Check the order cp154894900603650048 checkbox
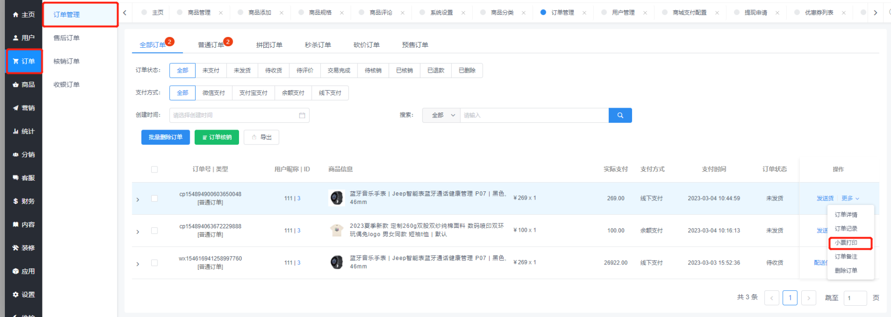 point(155,199)
